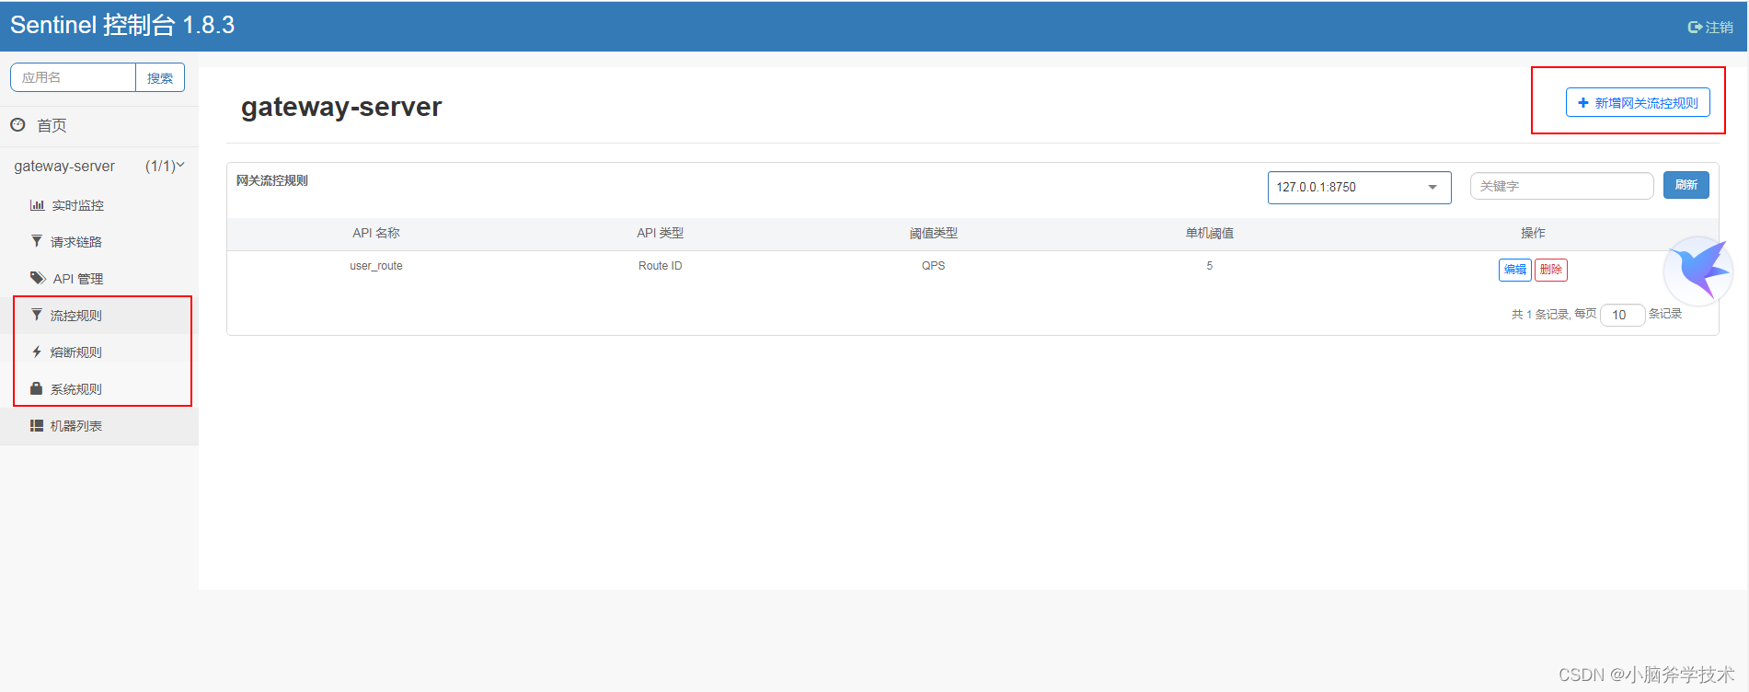Click the user_route API name cell
1749x692 pixels.
pos(376,266)
